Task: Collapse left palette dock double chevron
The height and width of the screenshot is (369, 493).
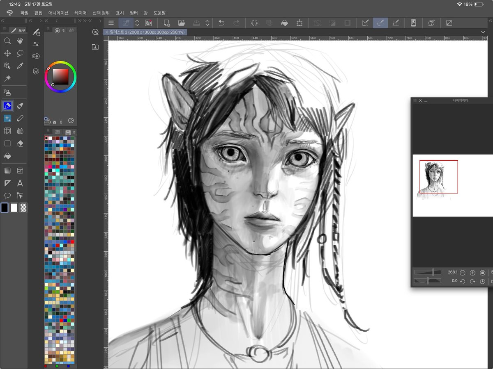Action: [x=2, y=20]
